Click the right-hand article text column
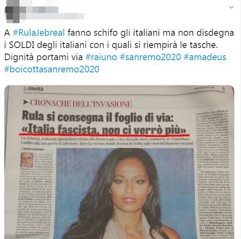The image size is (241, 239). click(213, 174)
